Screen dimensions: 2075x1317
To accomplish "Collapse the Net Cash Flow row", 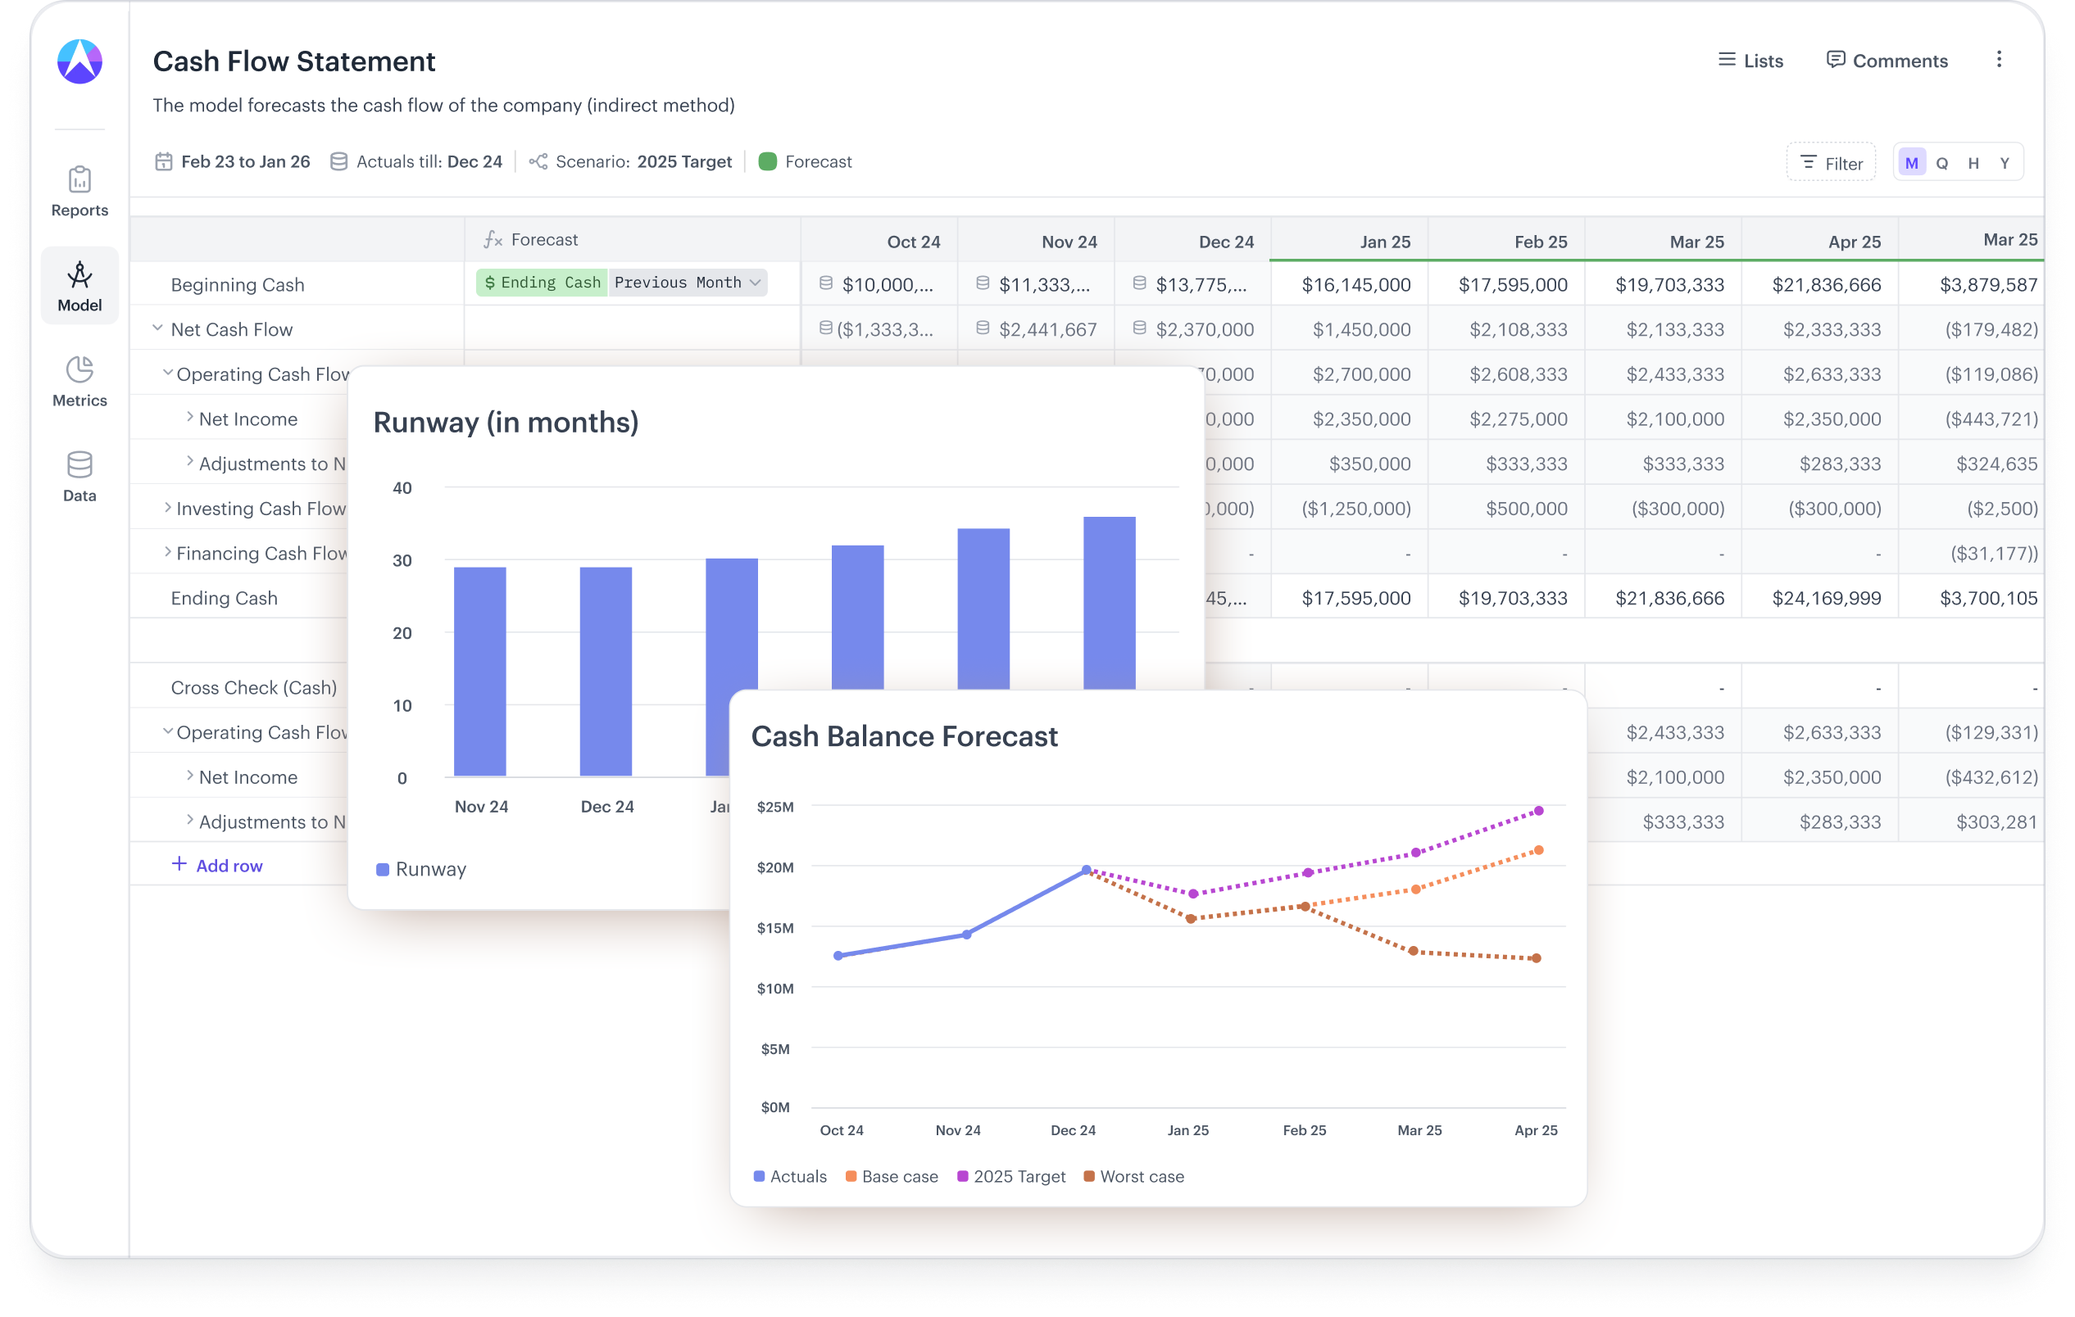I will [157, 328].
